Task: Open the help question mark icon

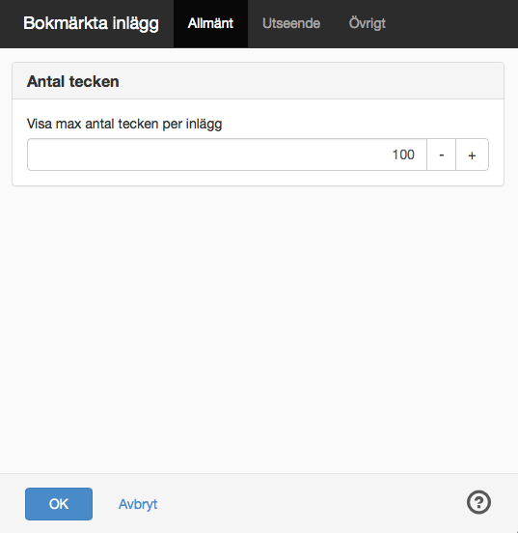Action: point(478,502)
